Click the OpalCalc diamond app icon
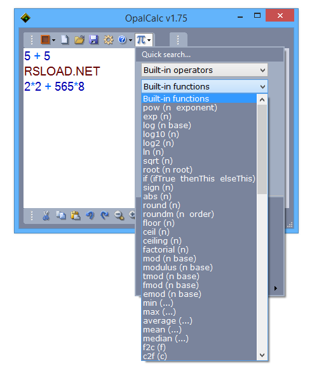Image resolution: width=312 pixels, height=380 pixels. pyautogui.click(x=25, y=18)
